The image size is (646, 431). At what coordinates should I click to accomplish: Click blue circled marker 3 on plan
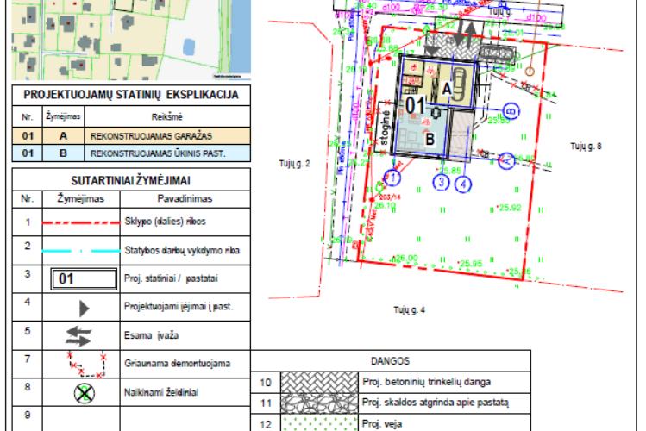[442, 182]
